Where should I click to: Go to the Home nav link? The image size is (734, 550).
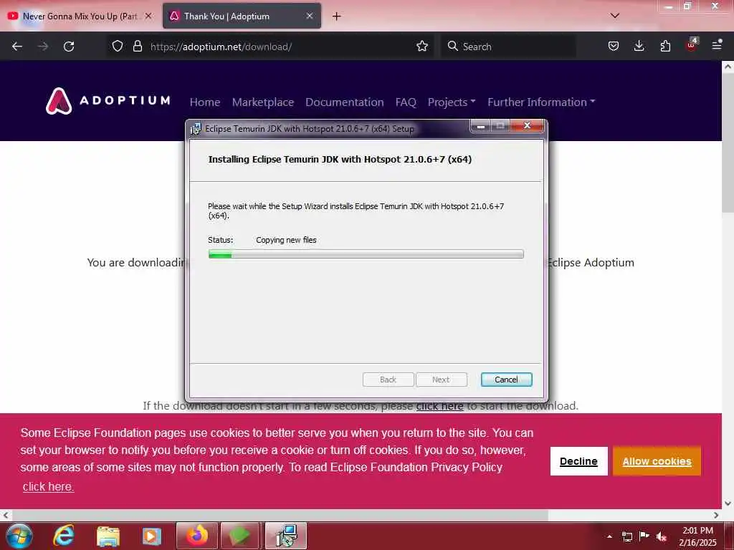pos(205,102)
